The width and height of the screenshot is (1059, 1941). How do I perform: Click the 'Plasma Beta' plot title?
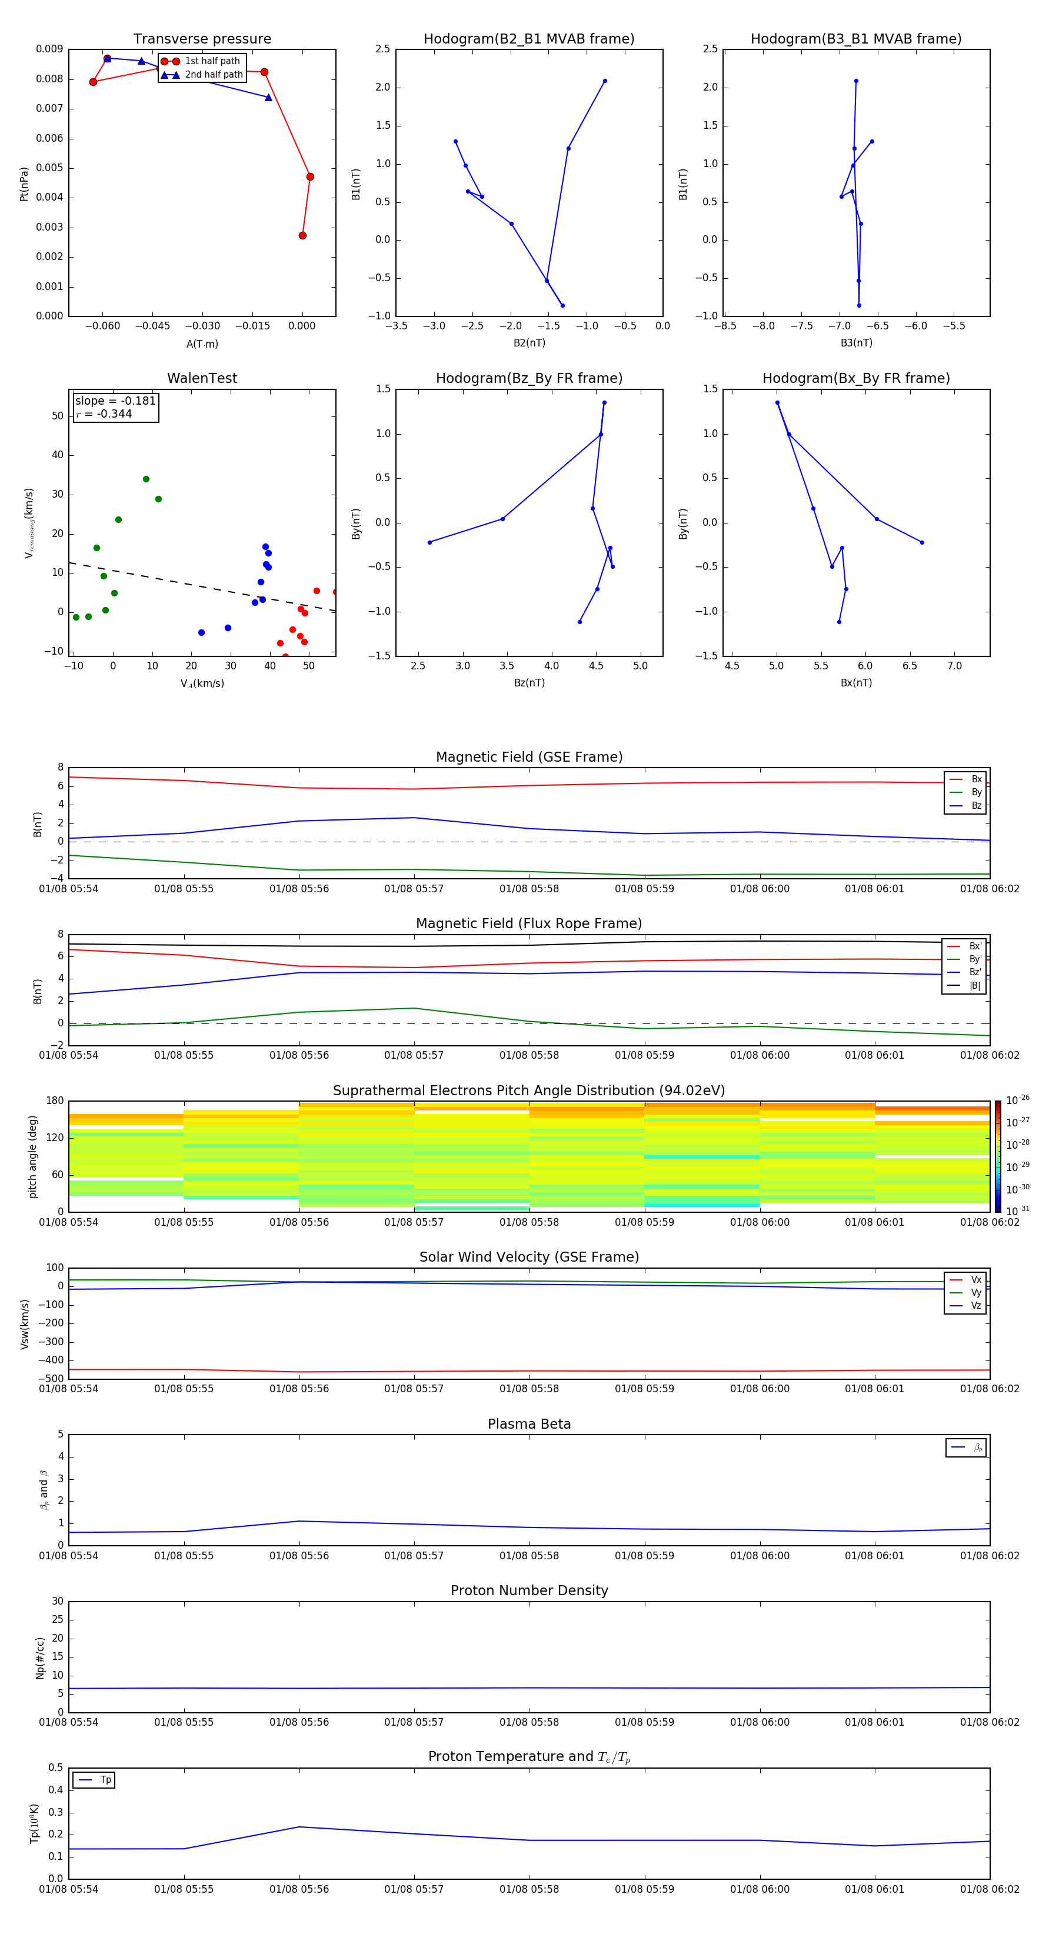click(529, 1425)
